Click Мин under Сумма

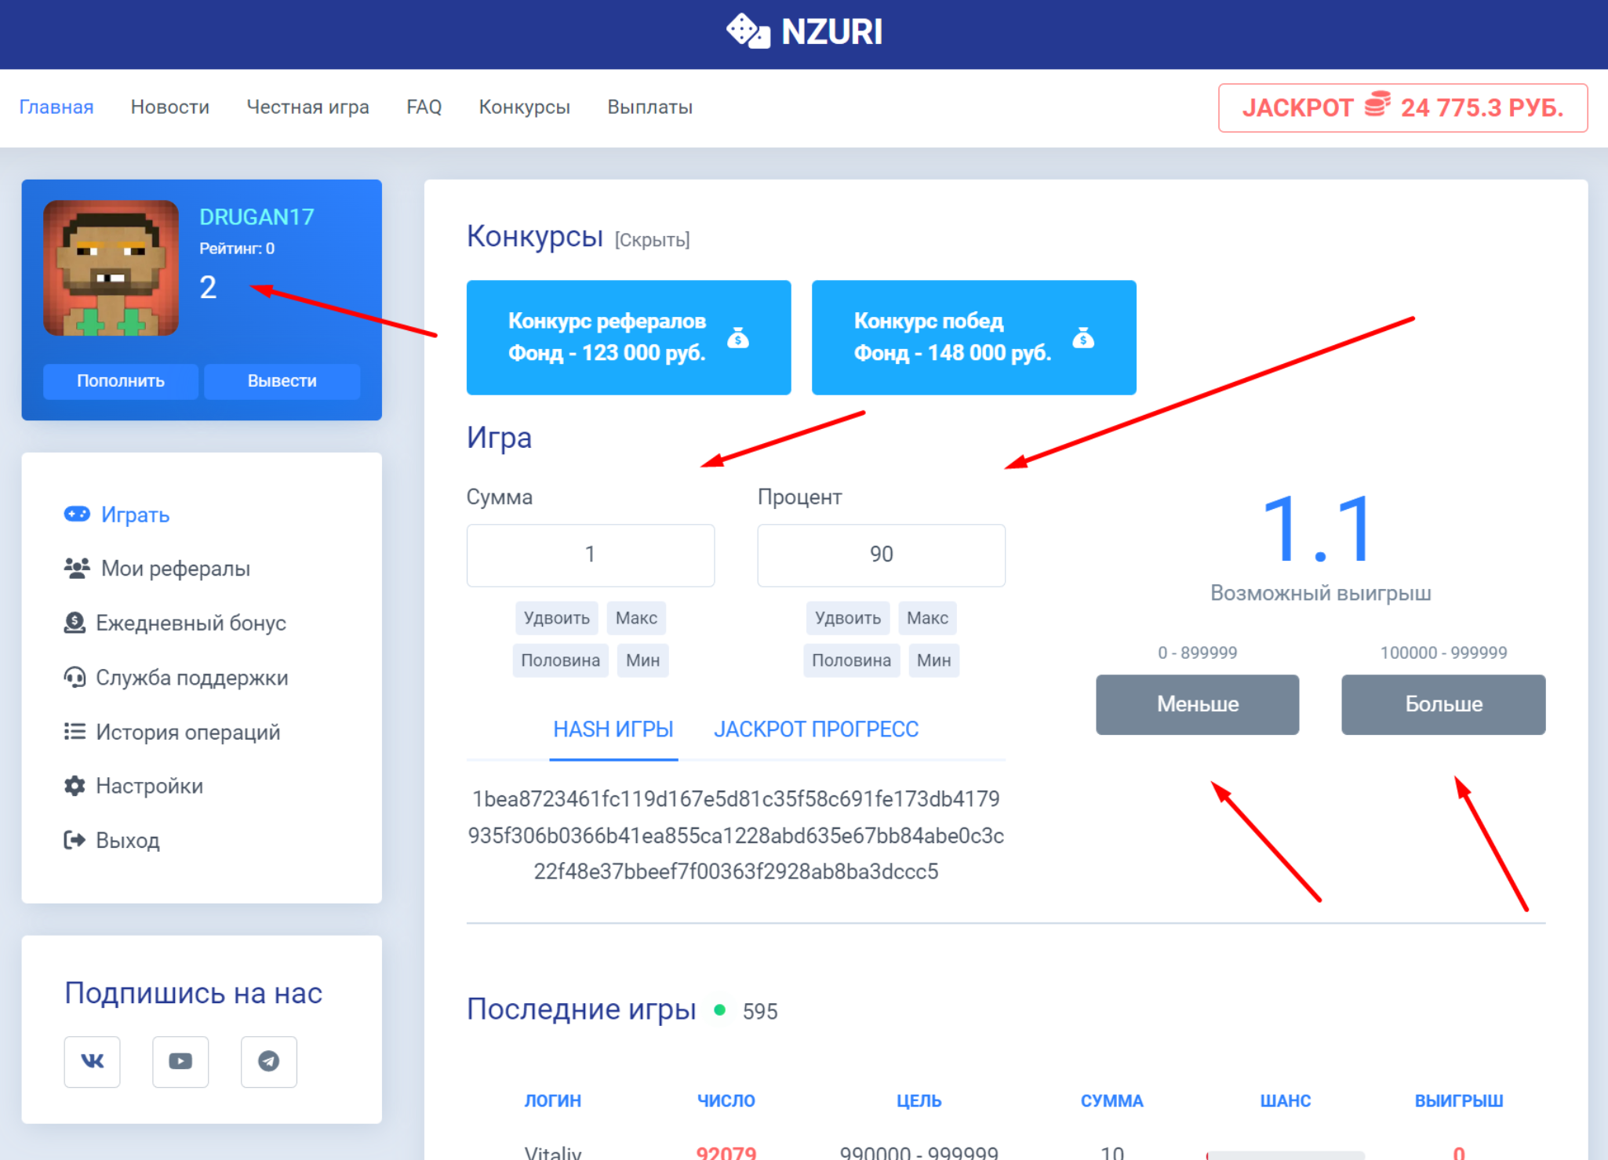[643, 660]
